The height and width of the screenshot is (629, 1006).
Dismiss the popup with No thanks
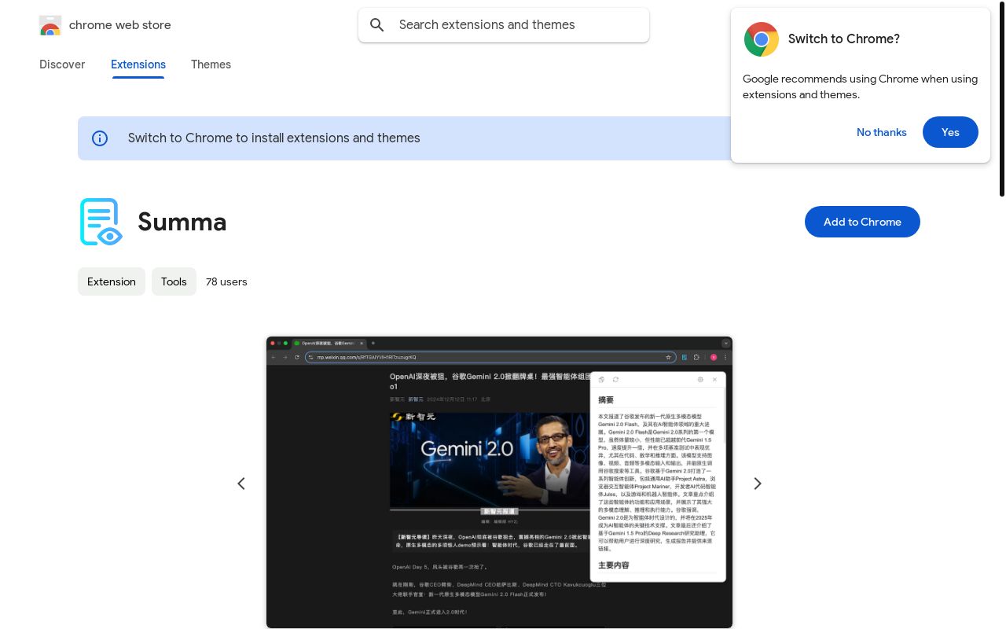point(881,132)
